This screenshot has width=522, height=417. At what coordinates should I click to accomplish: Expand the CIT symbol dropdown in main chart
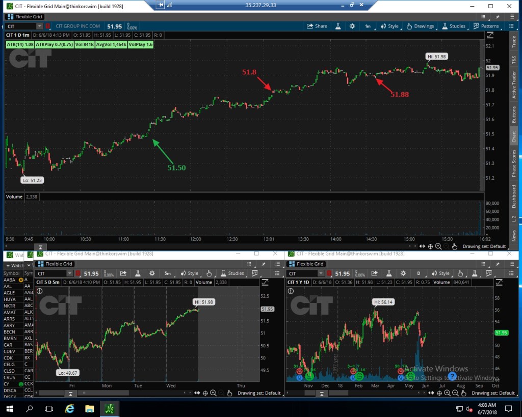coord(39,26)
